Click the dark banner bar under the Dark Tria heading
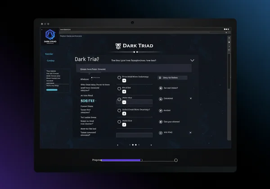Screen dimensions: 270x189 click(134, 68)
